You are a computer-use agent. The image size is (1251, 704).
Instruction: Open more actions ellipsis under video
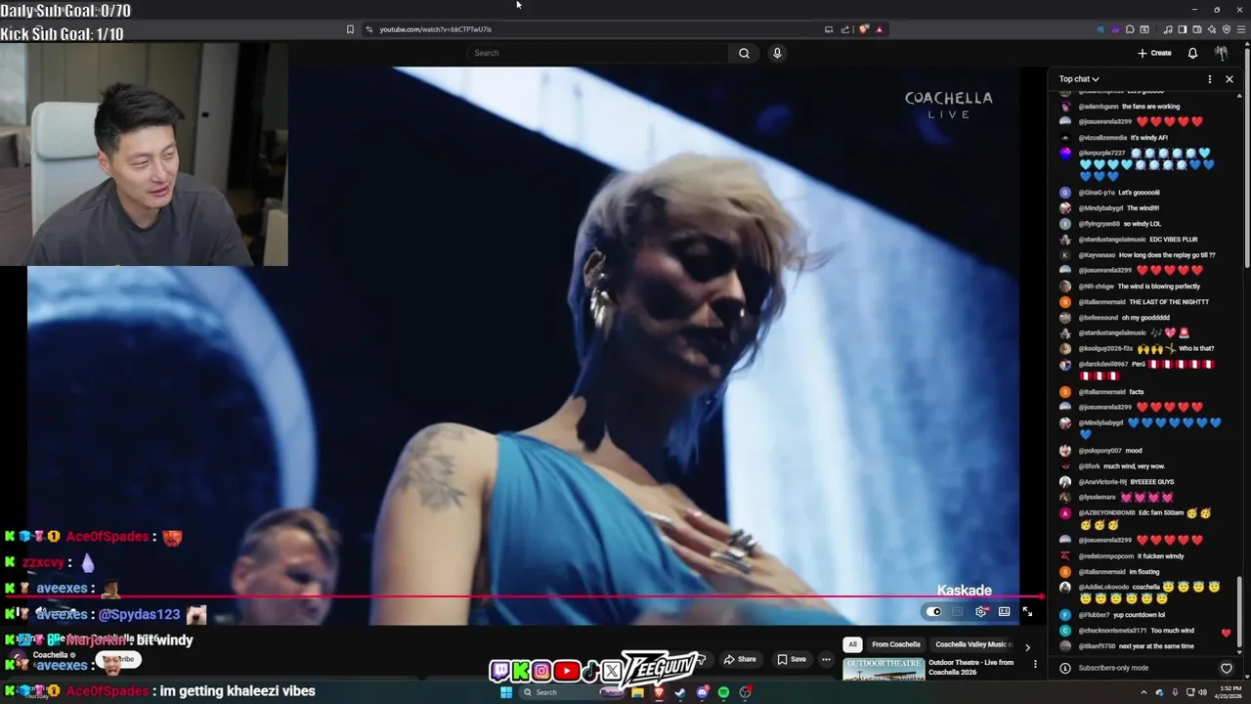tap(826, 659)
